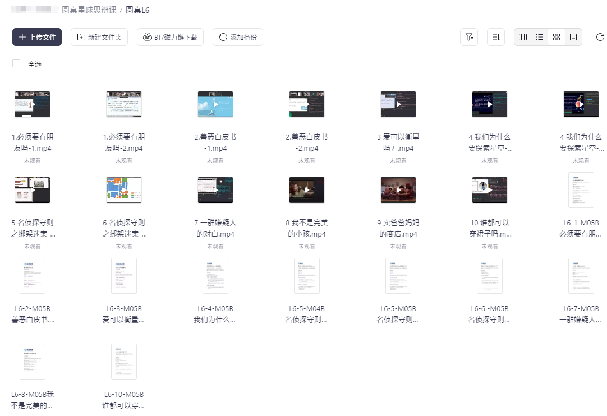Image resolution: width=607 pixels, height=416 pixels.
Task: Open video 9 卖爸爸妈妈的商店.mp4
Action: point(398,190)
